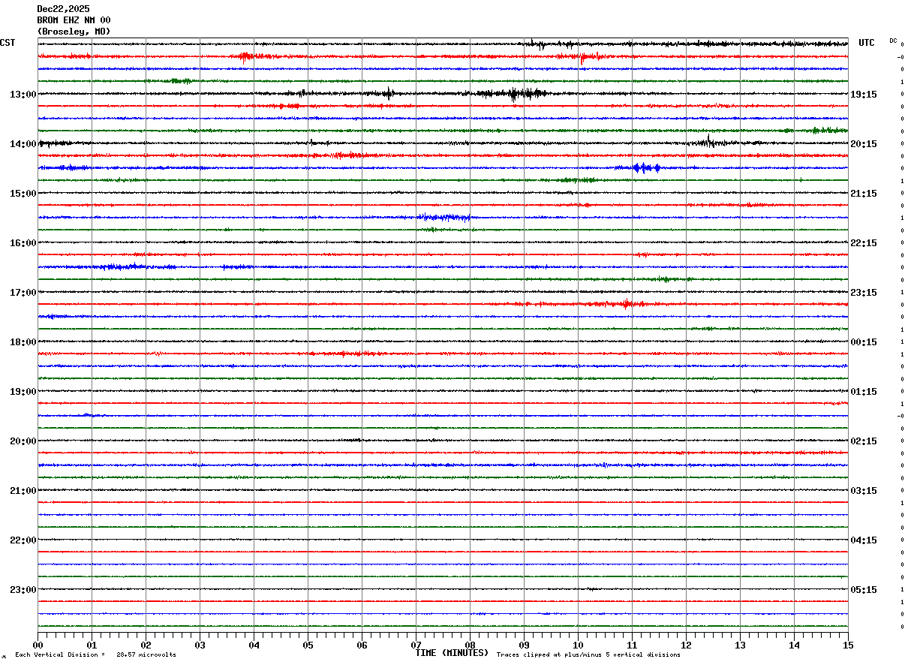Click minute 11 on the bottom axis

632,645
